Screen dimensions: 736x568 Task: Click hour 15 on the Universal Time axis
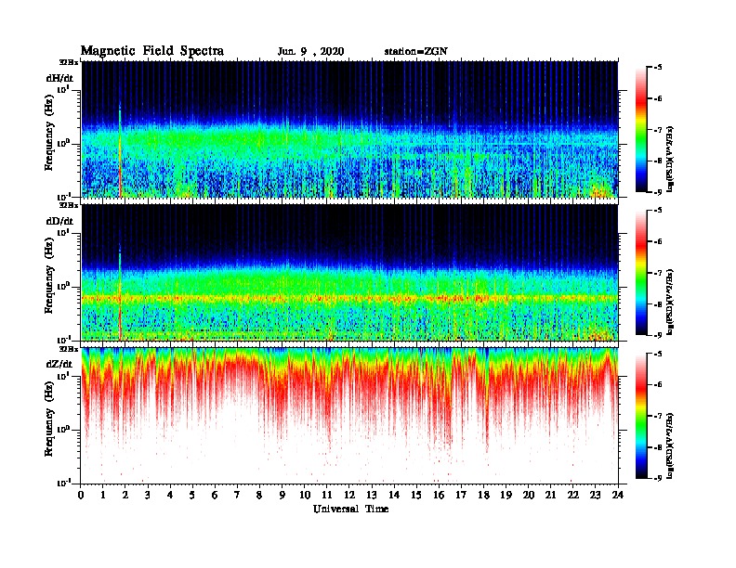(x=417, y=495)
